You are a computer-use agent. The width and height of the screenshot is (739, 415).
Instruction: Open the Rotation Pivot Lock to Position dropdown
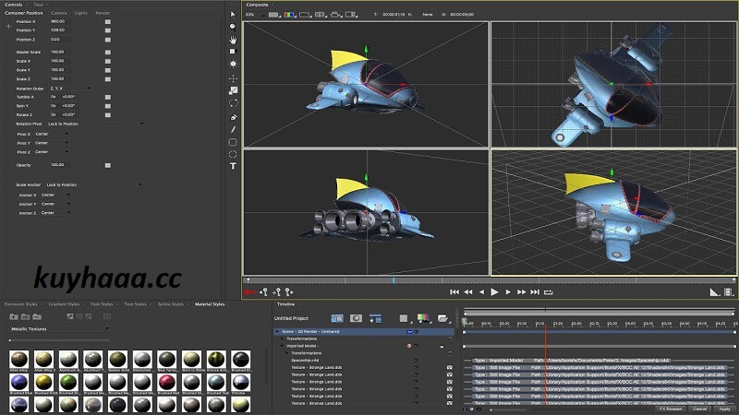coord(96,124)
